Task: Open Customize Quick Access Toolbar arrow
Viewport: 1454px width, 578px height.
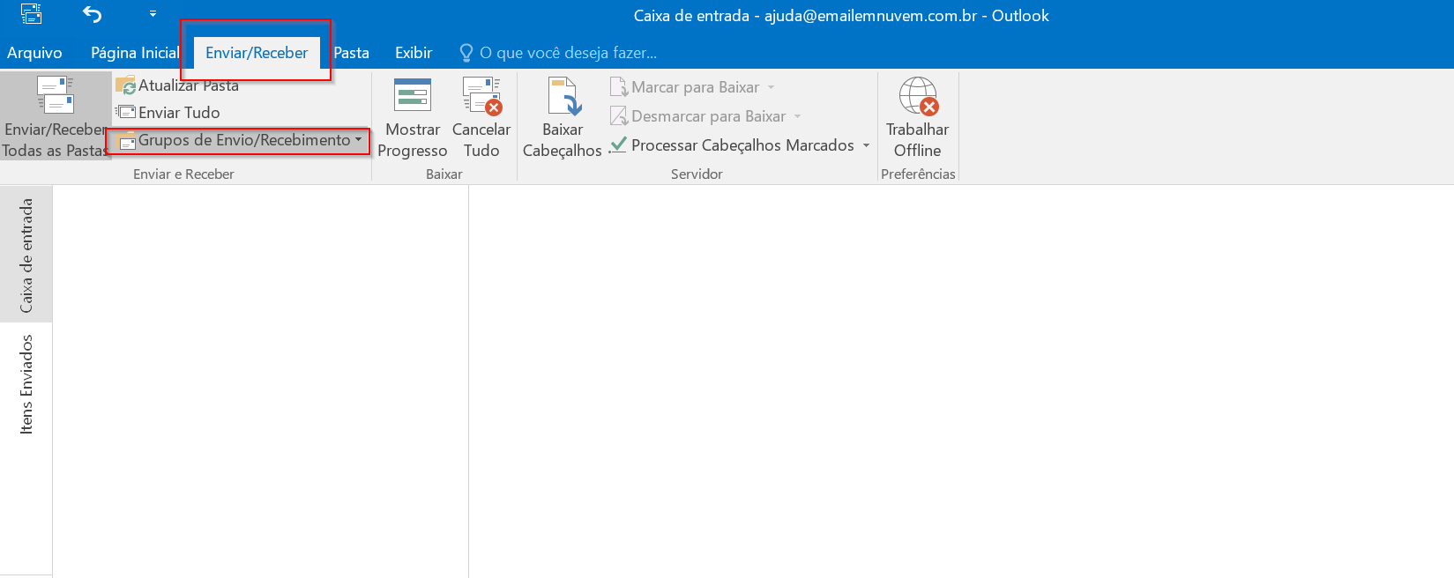Action: tap(153, 14)
